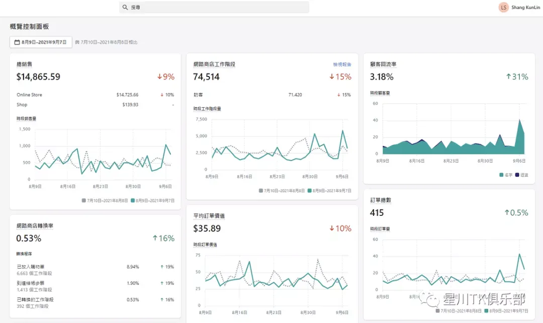Click the 檢視報告 link
543x323 pixels.
tap(342, 64)
